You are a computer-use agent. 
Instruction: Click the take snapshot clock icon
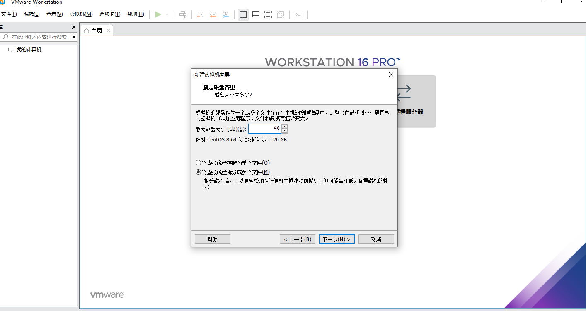pos(201,14)
